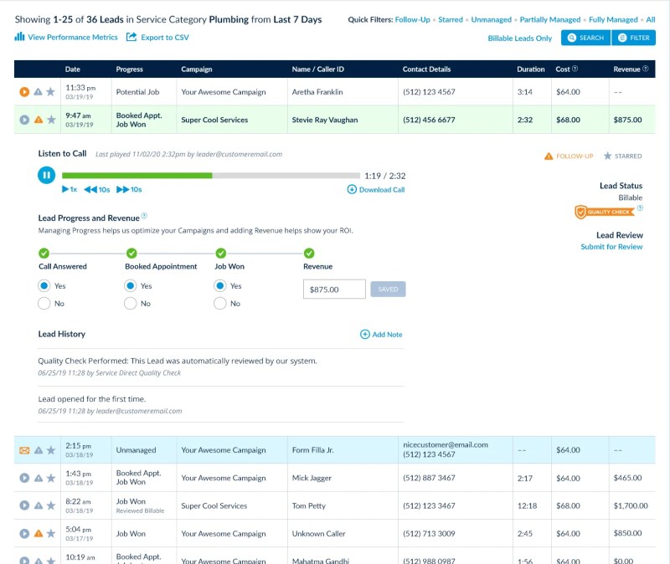Toggle follow-up flag on Aretha Franklin row
This screenshot has width=670, height=564.
[x=38, y=92]
